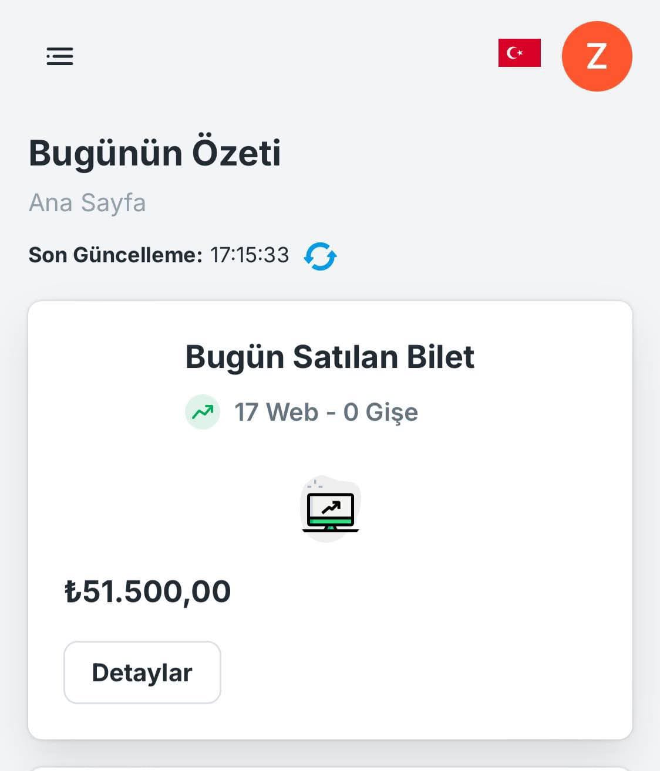Refresh data with the blue sync icon
Viewport: 660px width, 771px height.
320,256
